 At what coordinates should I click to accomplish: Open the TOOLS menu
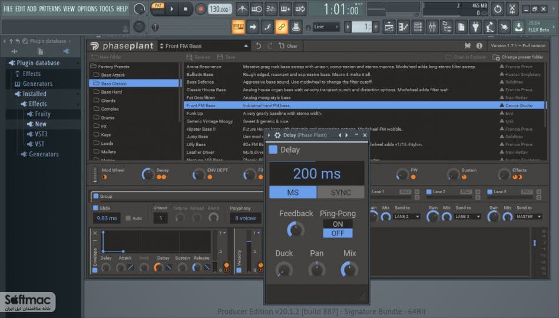pyautogui.click(x=107, y=9)
